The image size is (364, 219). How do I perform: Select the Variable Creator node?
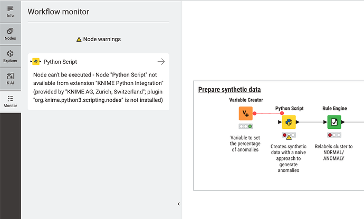246,113
